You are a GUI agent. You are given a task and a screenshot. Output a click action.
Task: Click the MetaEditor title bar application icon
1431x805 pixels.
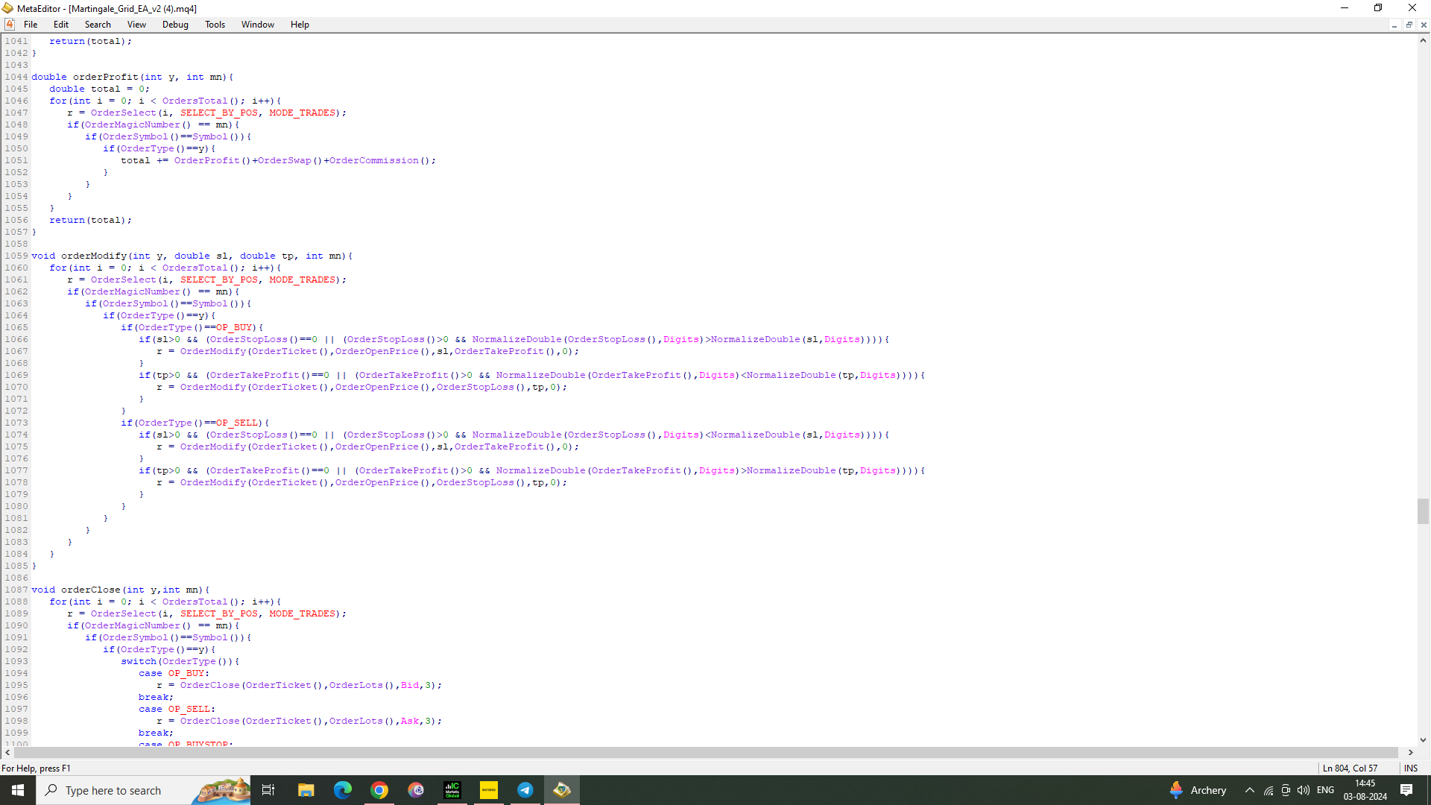pyautogui.click(x=7, y=8)
